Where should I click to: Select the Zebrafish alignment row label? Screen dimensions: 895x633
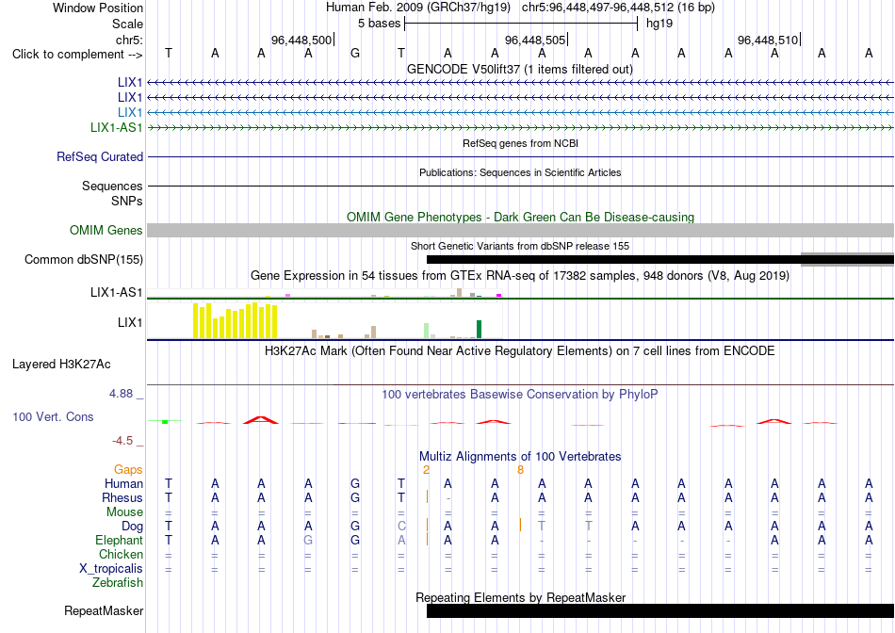(x=118, y=583)
